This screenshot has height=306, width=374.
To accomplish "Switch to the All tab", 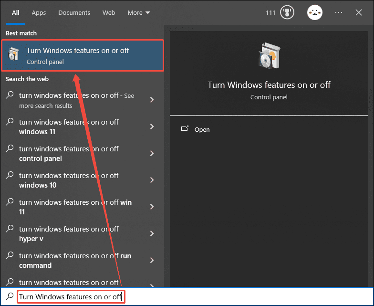I will tap(15, 12).
